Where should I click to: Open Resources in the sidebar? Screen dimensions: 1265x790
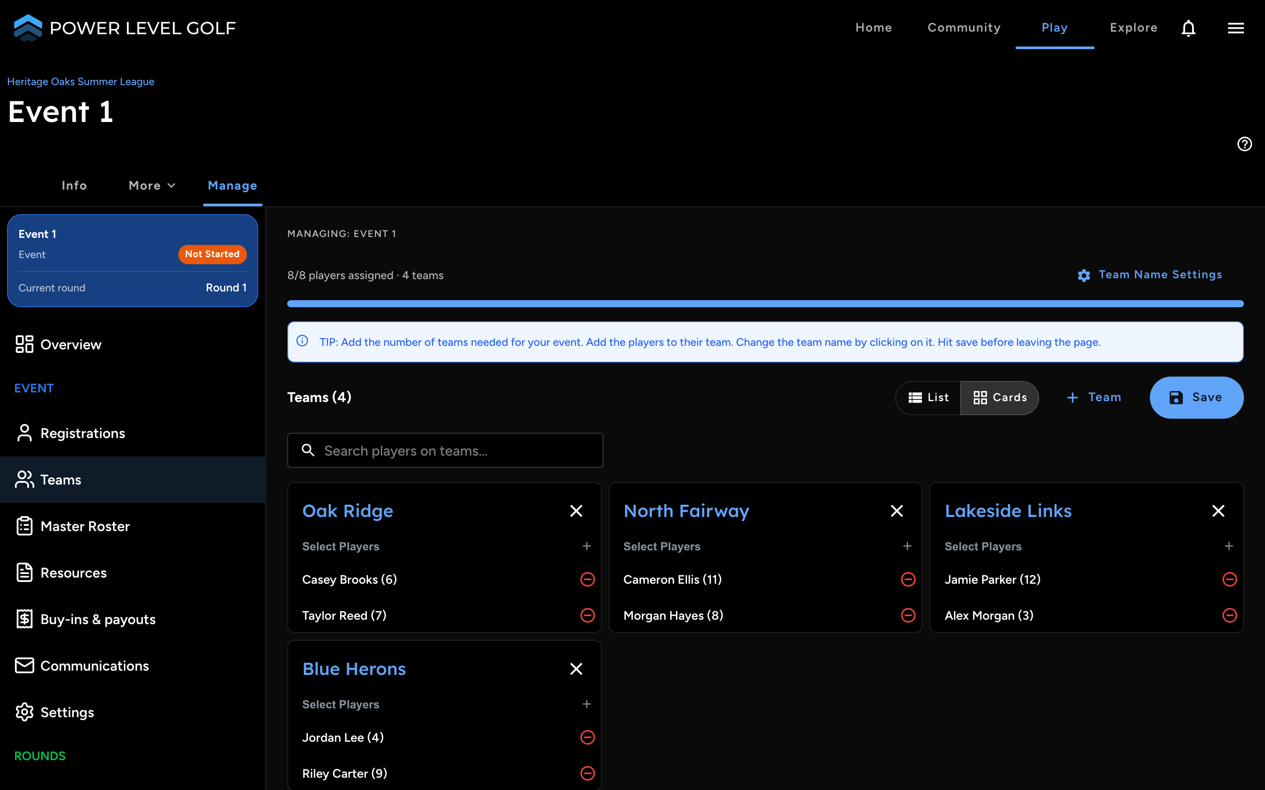tap(133, 573)
